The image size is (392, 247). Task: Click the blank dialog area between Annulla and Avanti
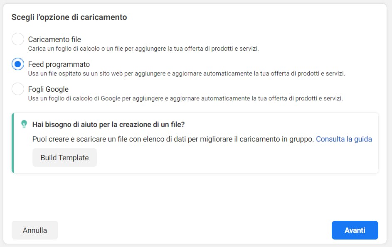pos(195,230)
